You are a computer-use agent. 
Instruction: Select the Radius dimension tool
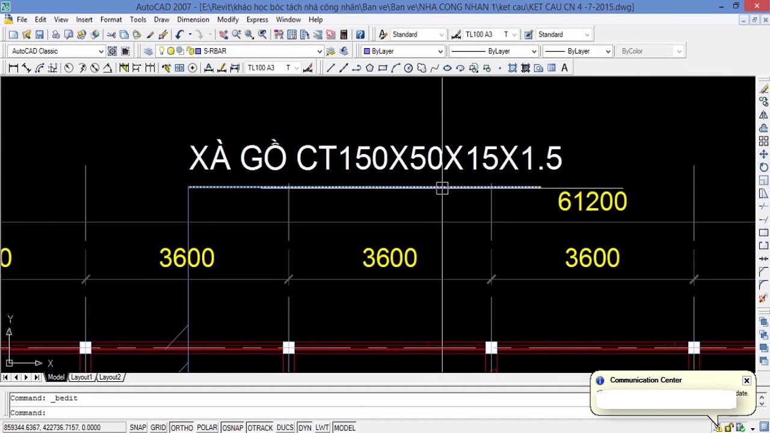[69, 68]
